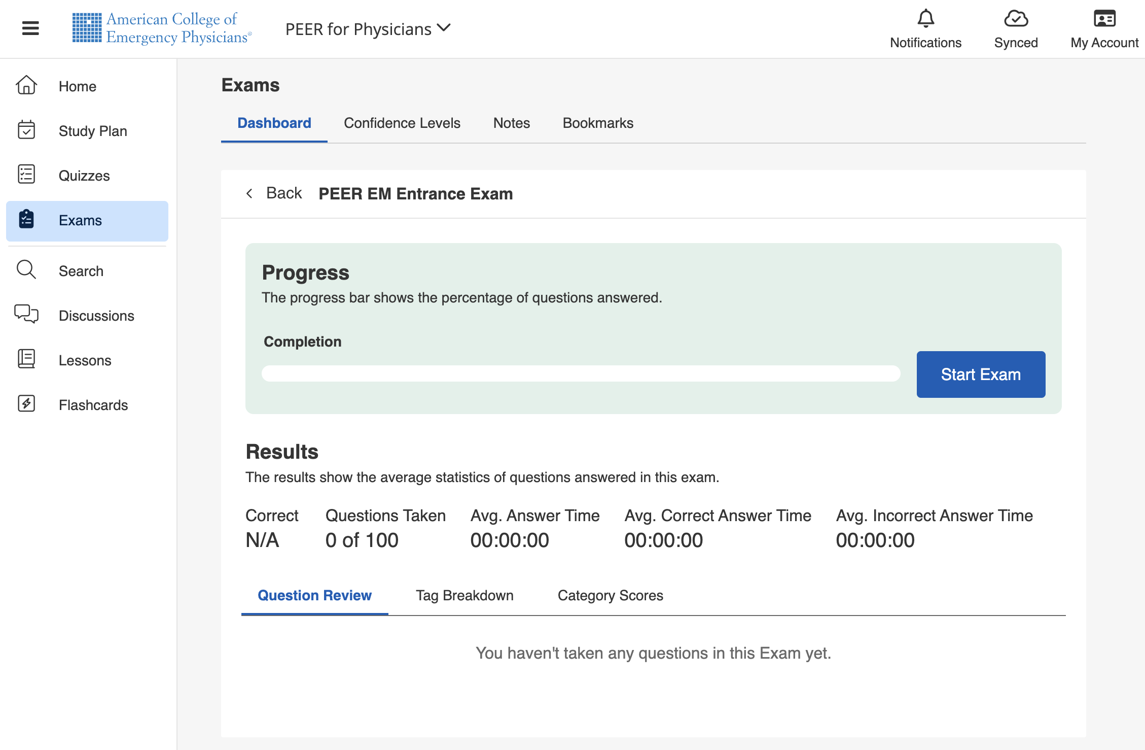
Task: Select the Tag Breakdown tab
Action: [x=464, y=596]
